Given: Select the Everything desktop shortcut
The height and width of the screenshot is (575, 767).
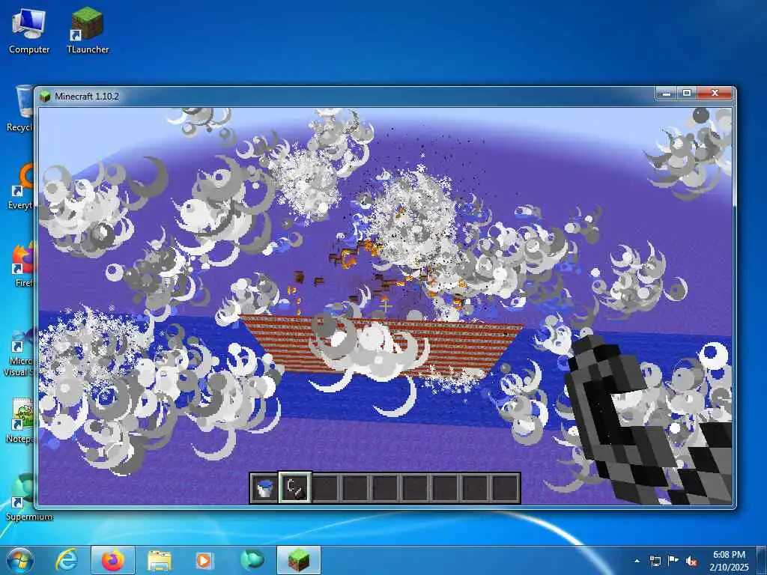Looking at the screenshot, I should [22, 186].
